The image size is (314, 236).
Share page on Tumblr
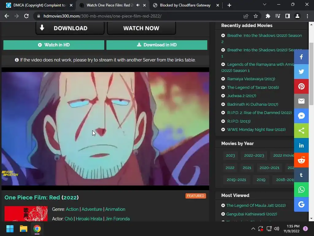(x=301, y=175)
